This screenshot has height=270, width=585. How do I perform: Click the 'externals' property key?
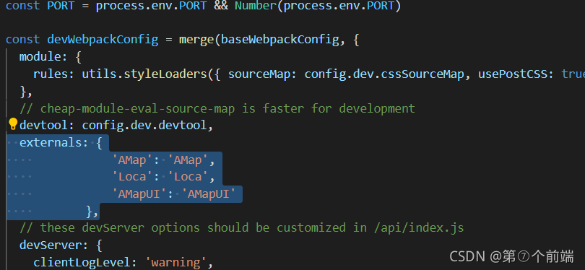[51, 142]
